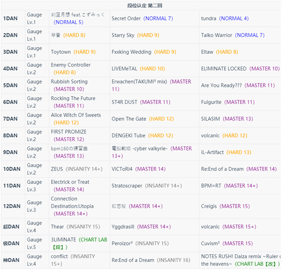Select the Rubbish Sorting song

pos(69,82)
